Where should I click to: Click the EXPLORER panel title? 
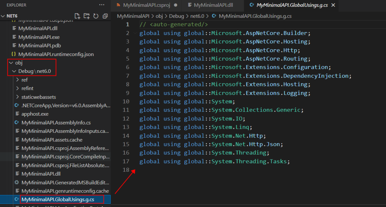point(16,5)
